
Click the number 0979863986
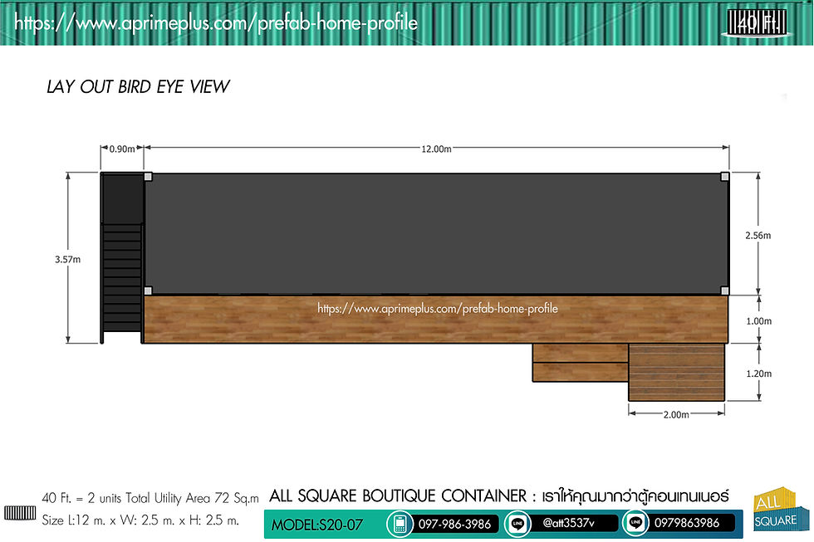(x=686, y=523)
